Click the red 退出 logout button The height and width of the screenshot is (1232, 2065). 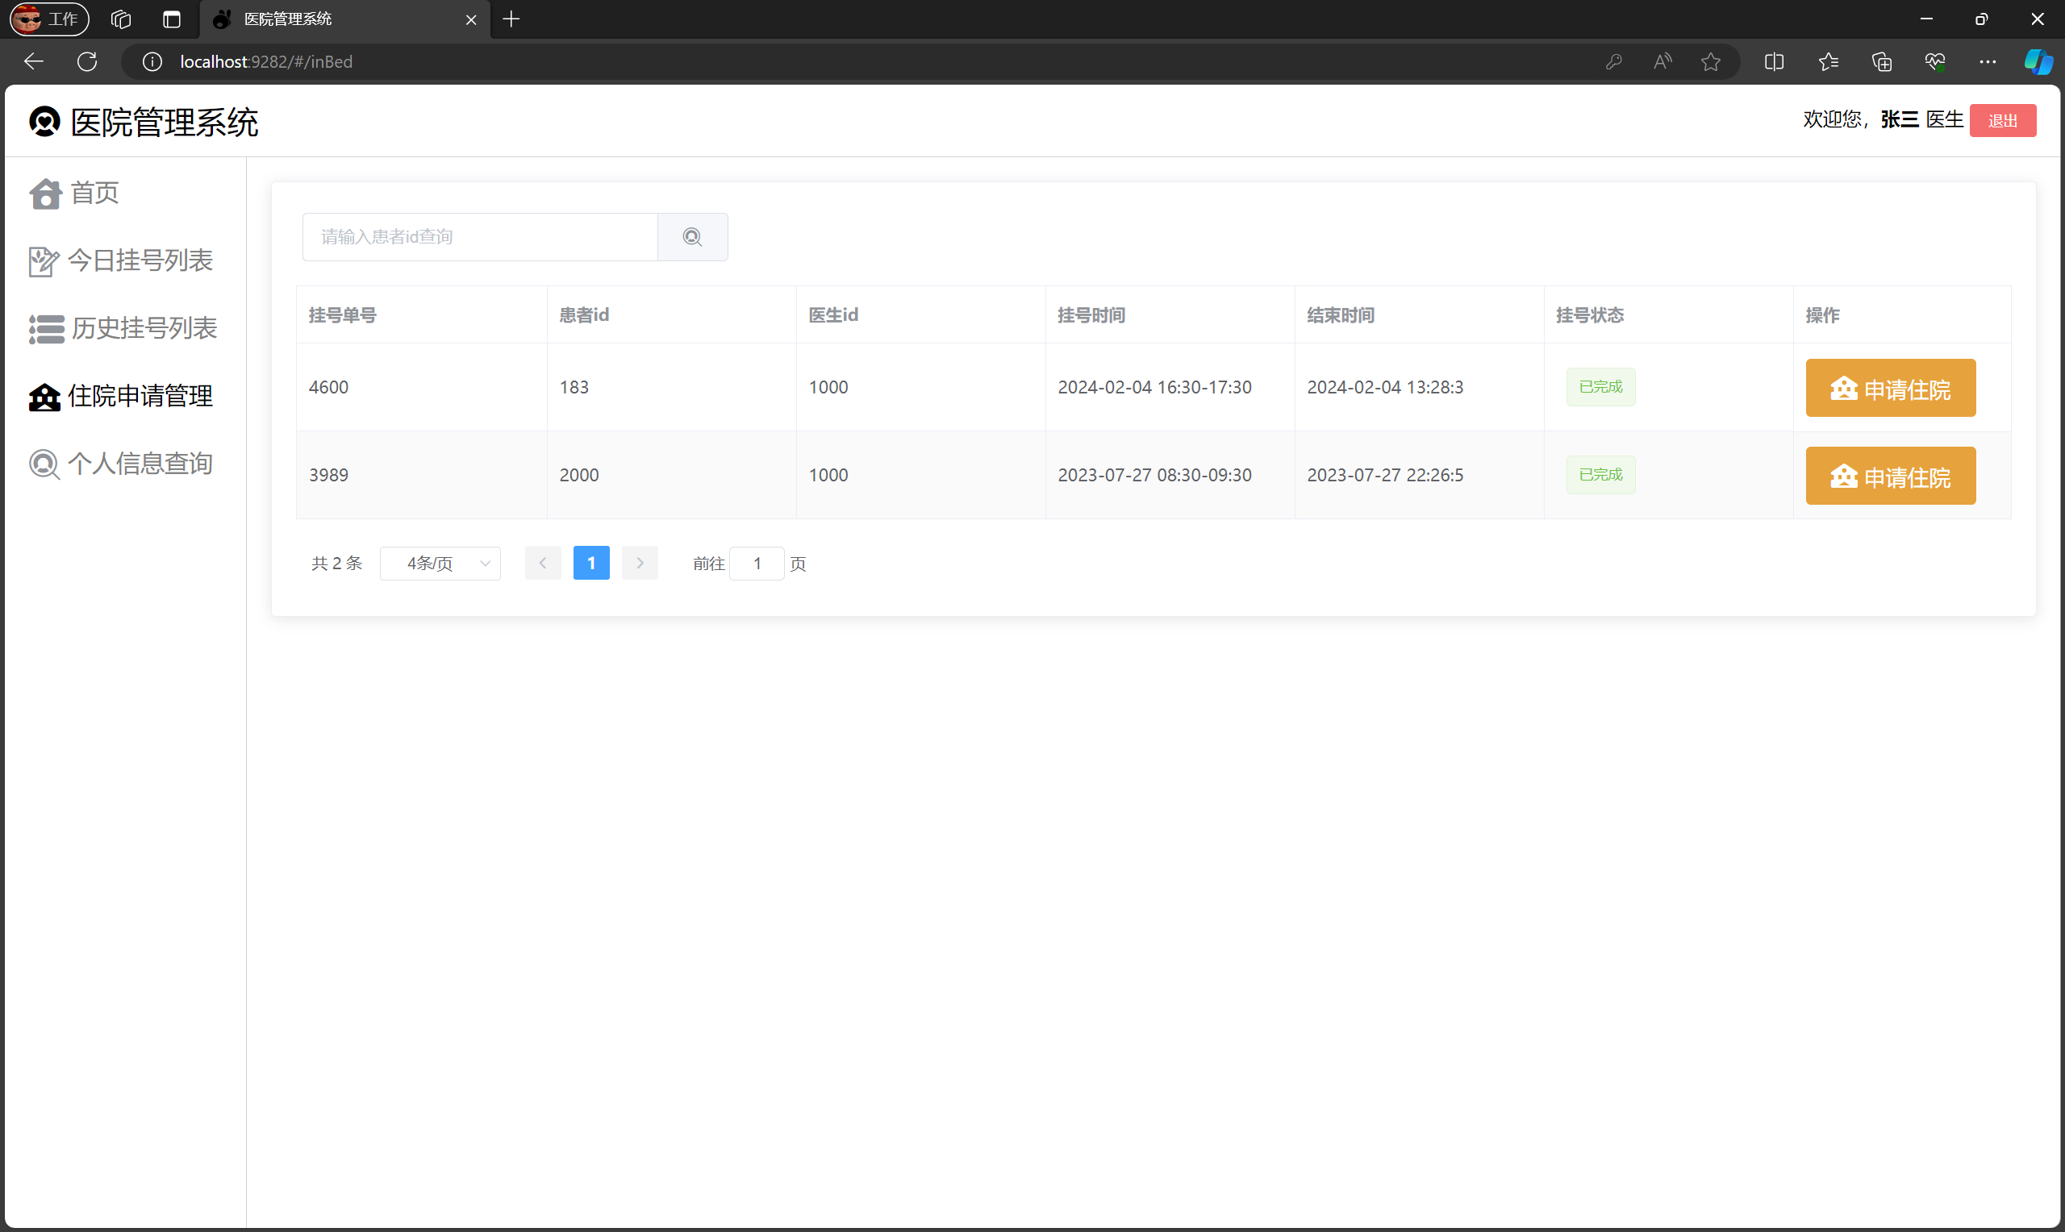(2002, 121)
